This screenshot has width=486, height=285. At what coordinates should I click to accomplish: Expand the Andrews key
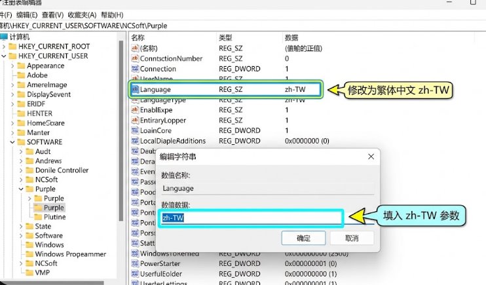(21, 161)
